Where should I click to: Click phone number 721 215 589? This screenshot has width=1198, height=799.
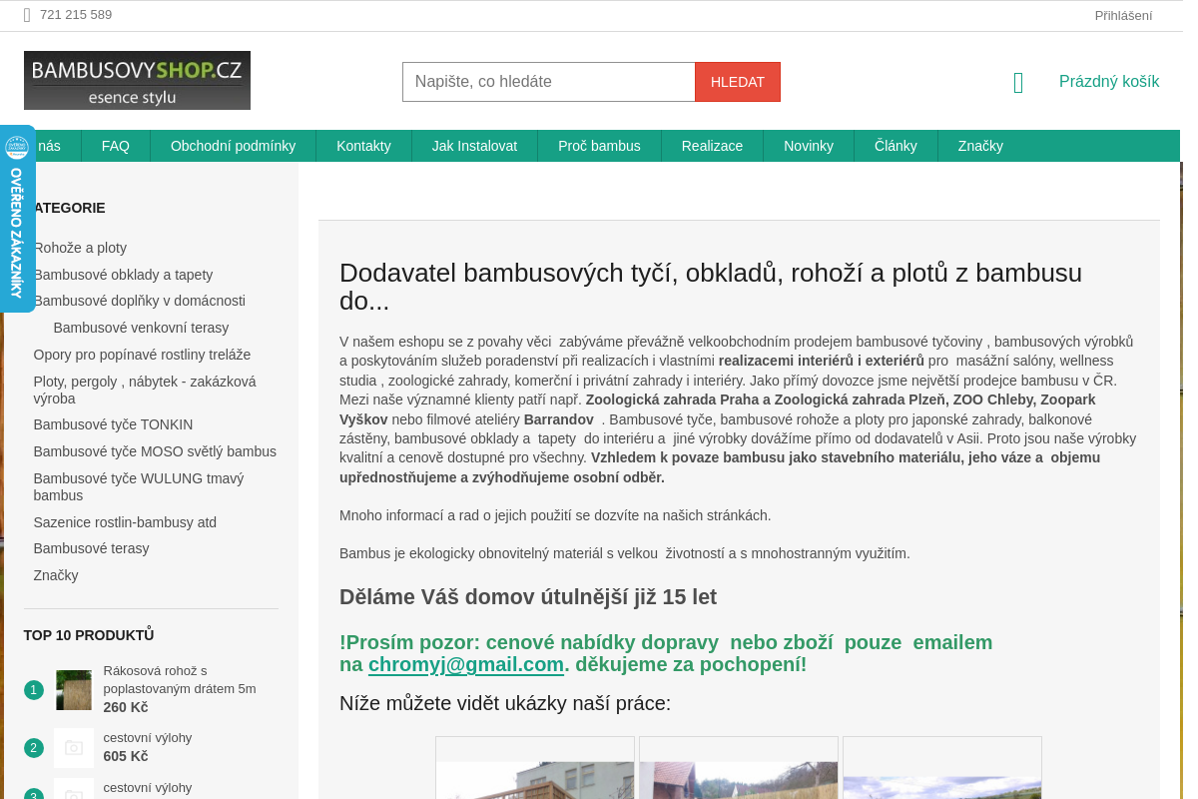(x=76, y=15)
